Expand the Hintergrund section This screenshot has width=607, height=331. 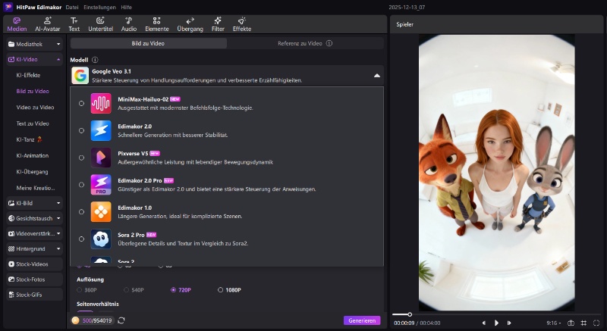(x=58, y=248)
